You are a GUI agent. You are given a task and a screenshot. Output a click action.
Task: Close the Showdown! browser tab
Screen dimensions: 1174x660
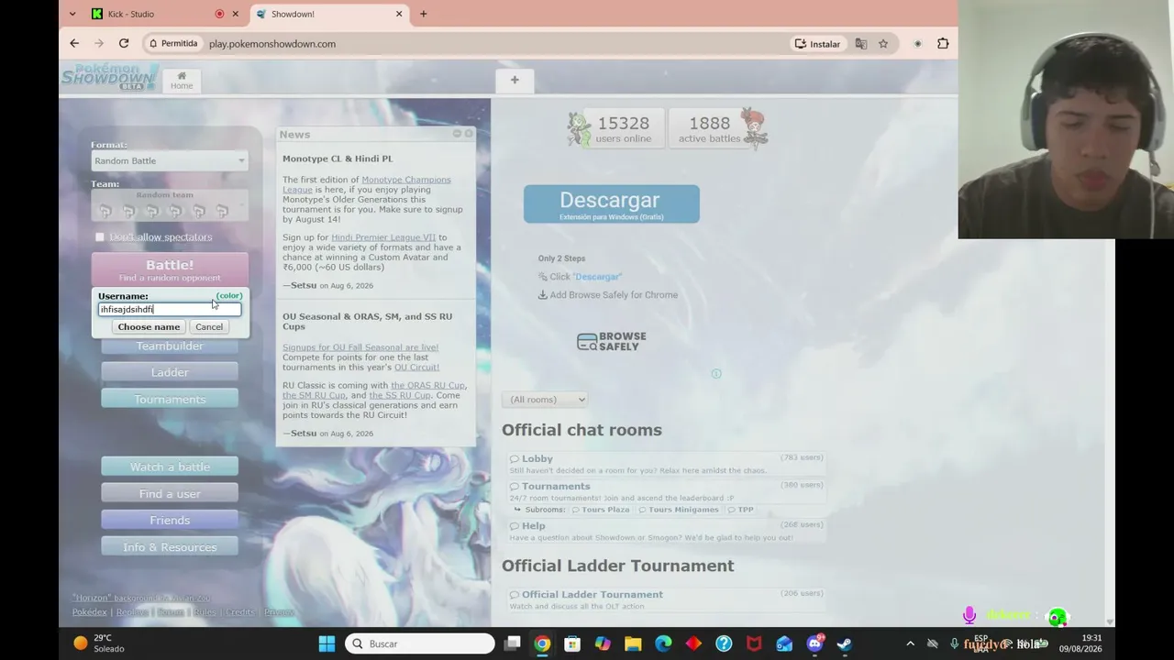pyautogui.click(x=399, y=14)
